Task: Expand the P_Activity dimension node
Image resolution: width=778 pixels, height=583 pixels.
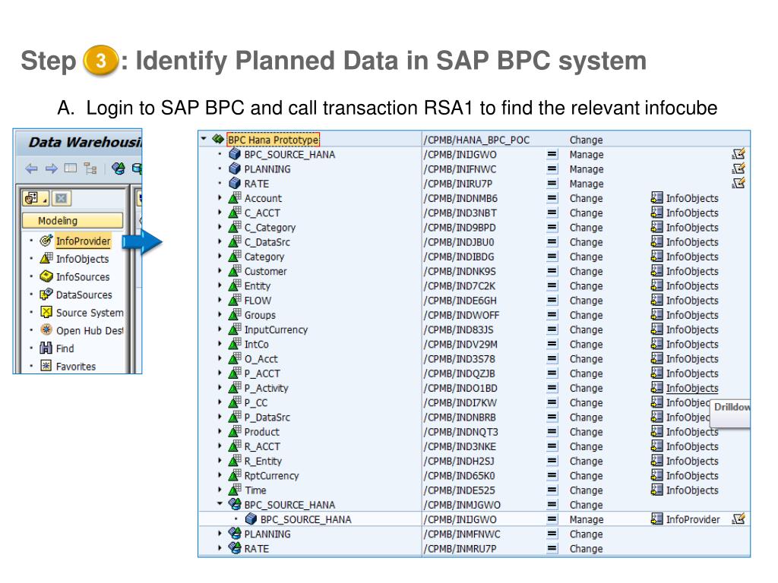Action: coord(220,388)
